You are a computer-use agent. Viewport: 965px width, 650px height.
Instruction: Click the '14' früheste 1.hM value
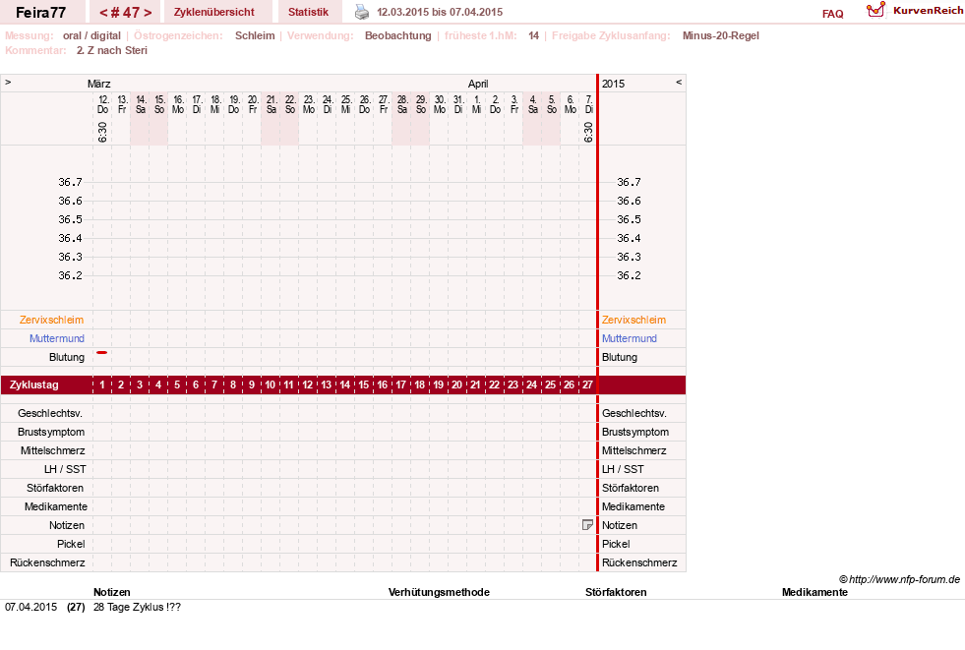coord(533,35)
